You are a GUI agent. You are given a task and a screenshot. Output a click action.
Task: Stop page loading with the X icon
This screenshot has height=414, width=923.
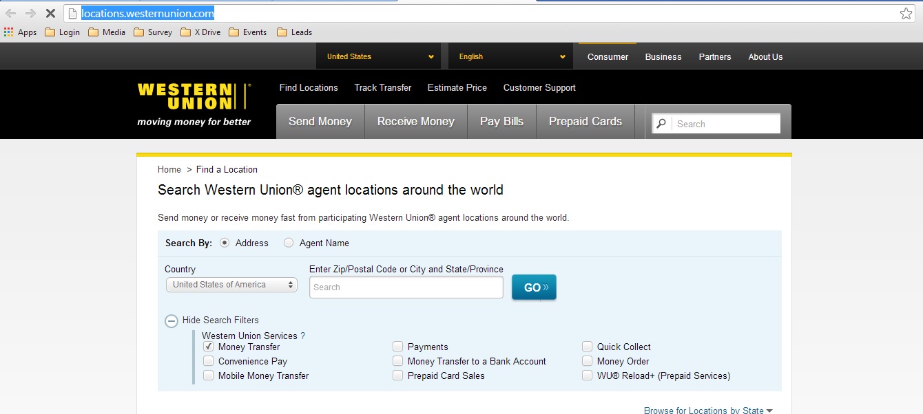point(50,13)
